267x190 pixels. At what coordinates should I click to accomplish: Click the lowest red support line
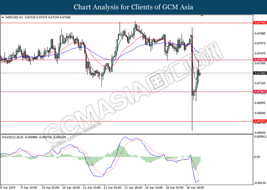tap(114, 121)
